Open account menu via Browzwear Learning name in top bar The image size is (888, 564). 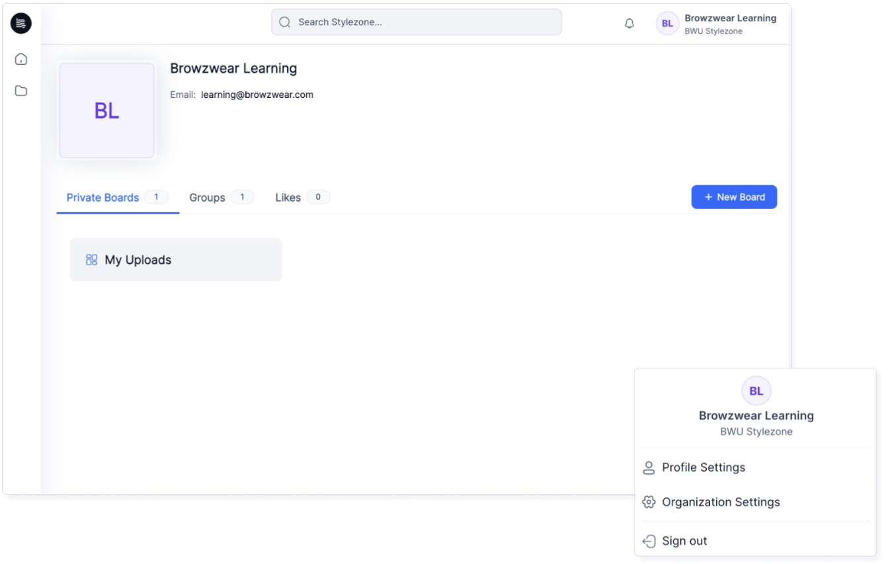coord(730,18)
